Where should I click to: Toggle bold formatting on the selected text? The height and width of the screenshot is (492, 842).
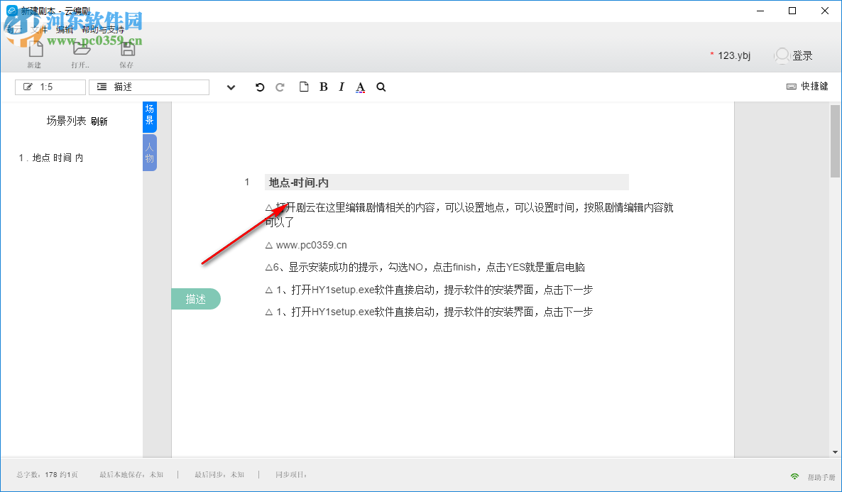[x=323, y=87]
